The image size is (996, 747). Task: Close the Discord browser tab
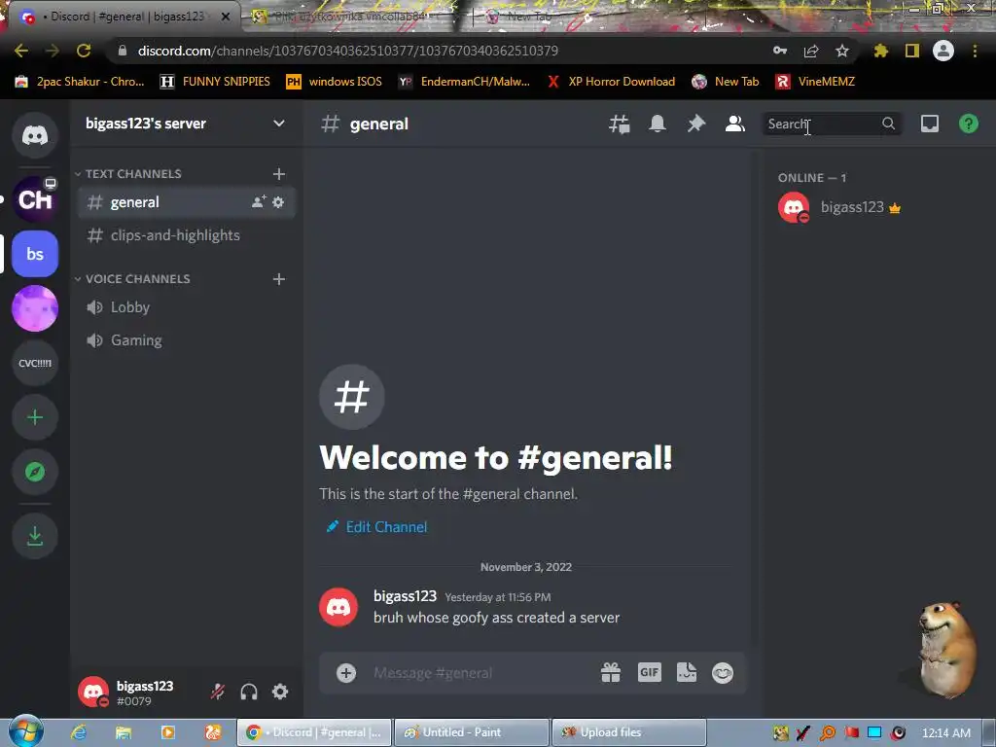[226, 17]
